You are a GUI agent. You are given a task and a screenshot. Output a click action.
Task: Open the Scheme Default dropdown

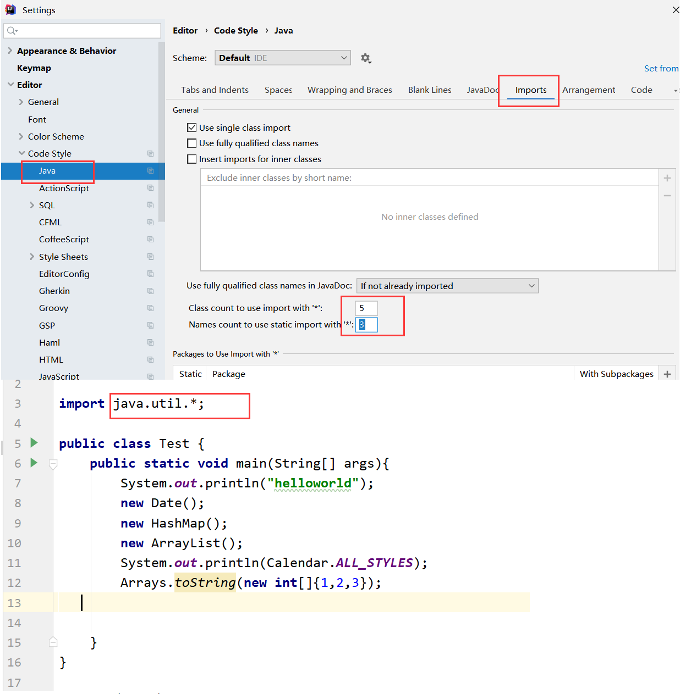283,58
